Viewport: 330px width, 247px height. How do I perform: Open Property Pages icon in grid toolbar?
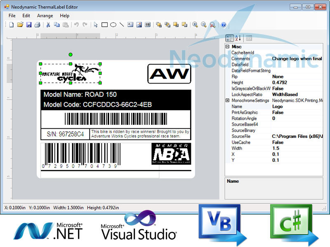pos(249,38)
